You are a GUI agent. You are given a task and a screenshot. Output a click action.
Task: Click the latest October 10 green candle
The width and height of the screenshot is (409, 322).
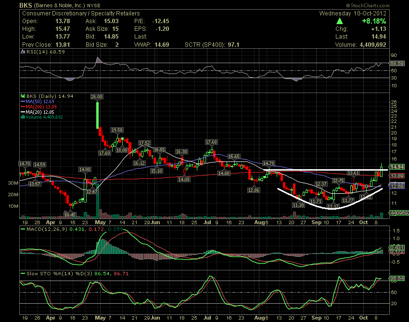[x=382, y=169]
